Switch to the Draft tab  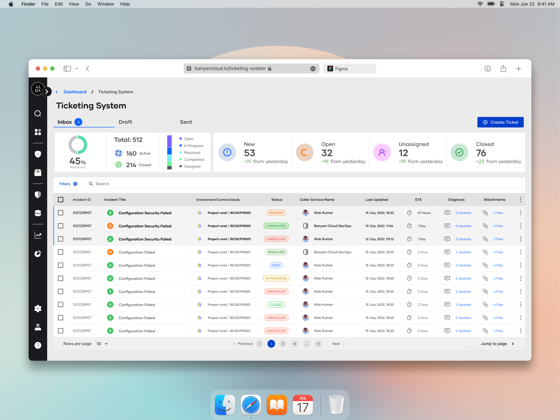(x=125, y=122)
